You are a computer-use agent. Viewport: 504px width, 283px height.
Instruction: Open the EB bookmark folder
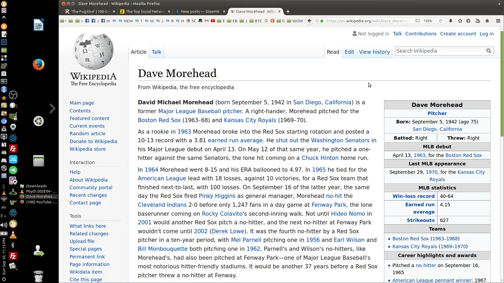point(233,21)
